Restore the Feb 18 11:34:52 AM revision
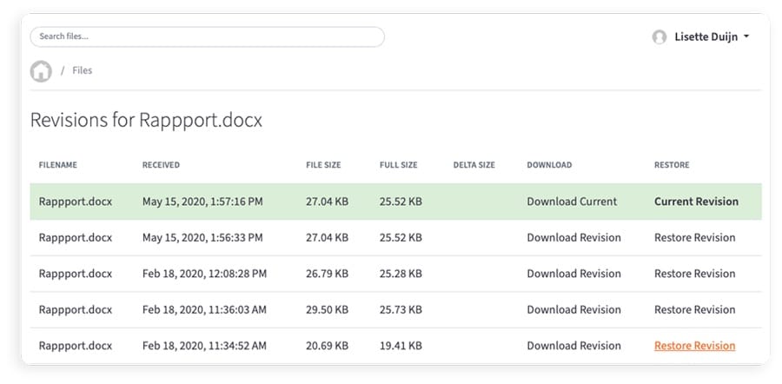 point(695,346)
